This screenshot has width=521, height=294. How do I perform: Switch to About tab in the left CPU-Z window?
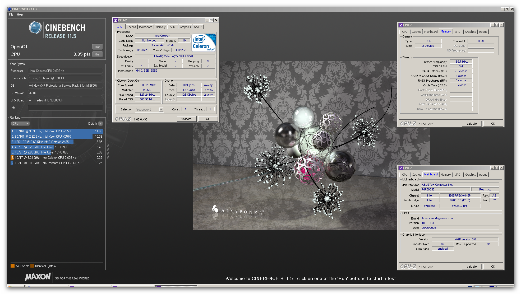198,27
